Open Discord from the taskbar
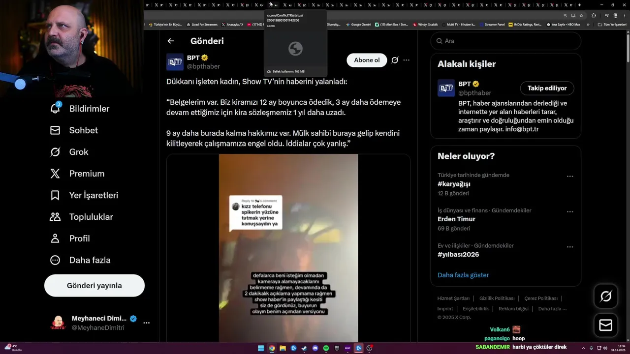 (x=315, y=348)
